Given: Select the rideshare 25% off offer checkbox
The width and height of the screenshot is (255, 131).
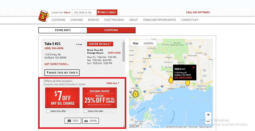Looking at the screenshot, I should coord(85,111).
